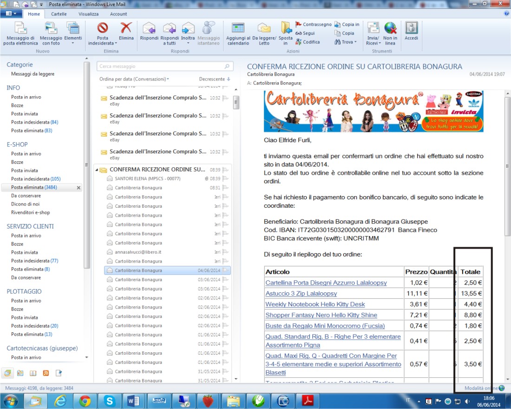Forward the message with Inoltra
The width and height of the screenshot is (511, 409).
[188, 33]
